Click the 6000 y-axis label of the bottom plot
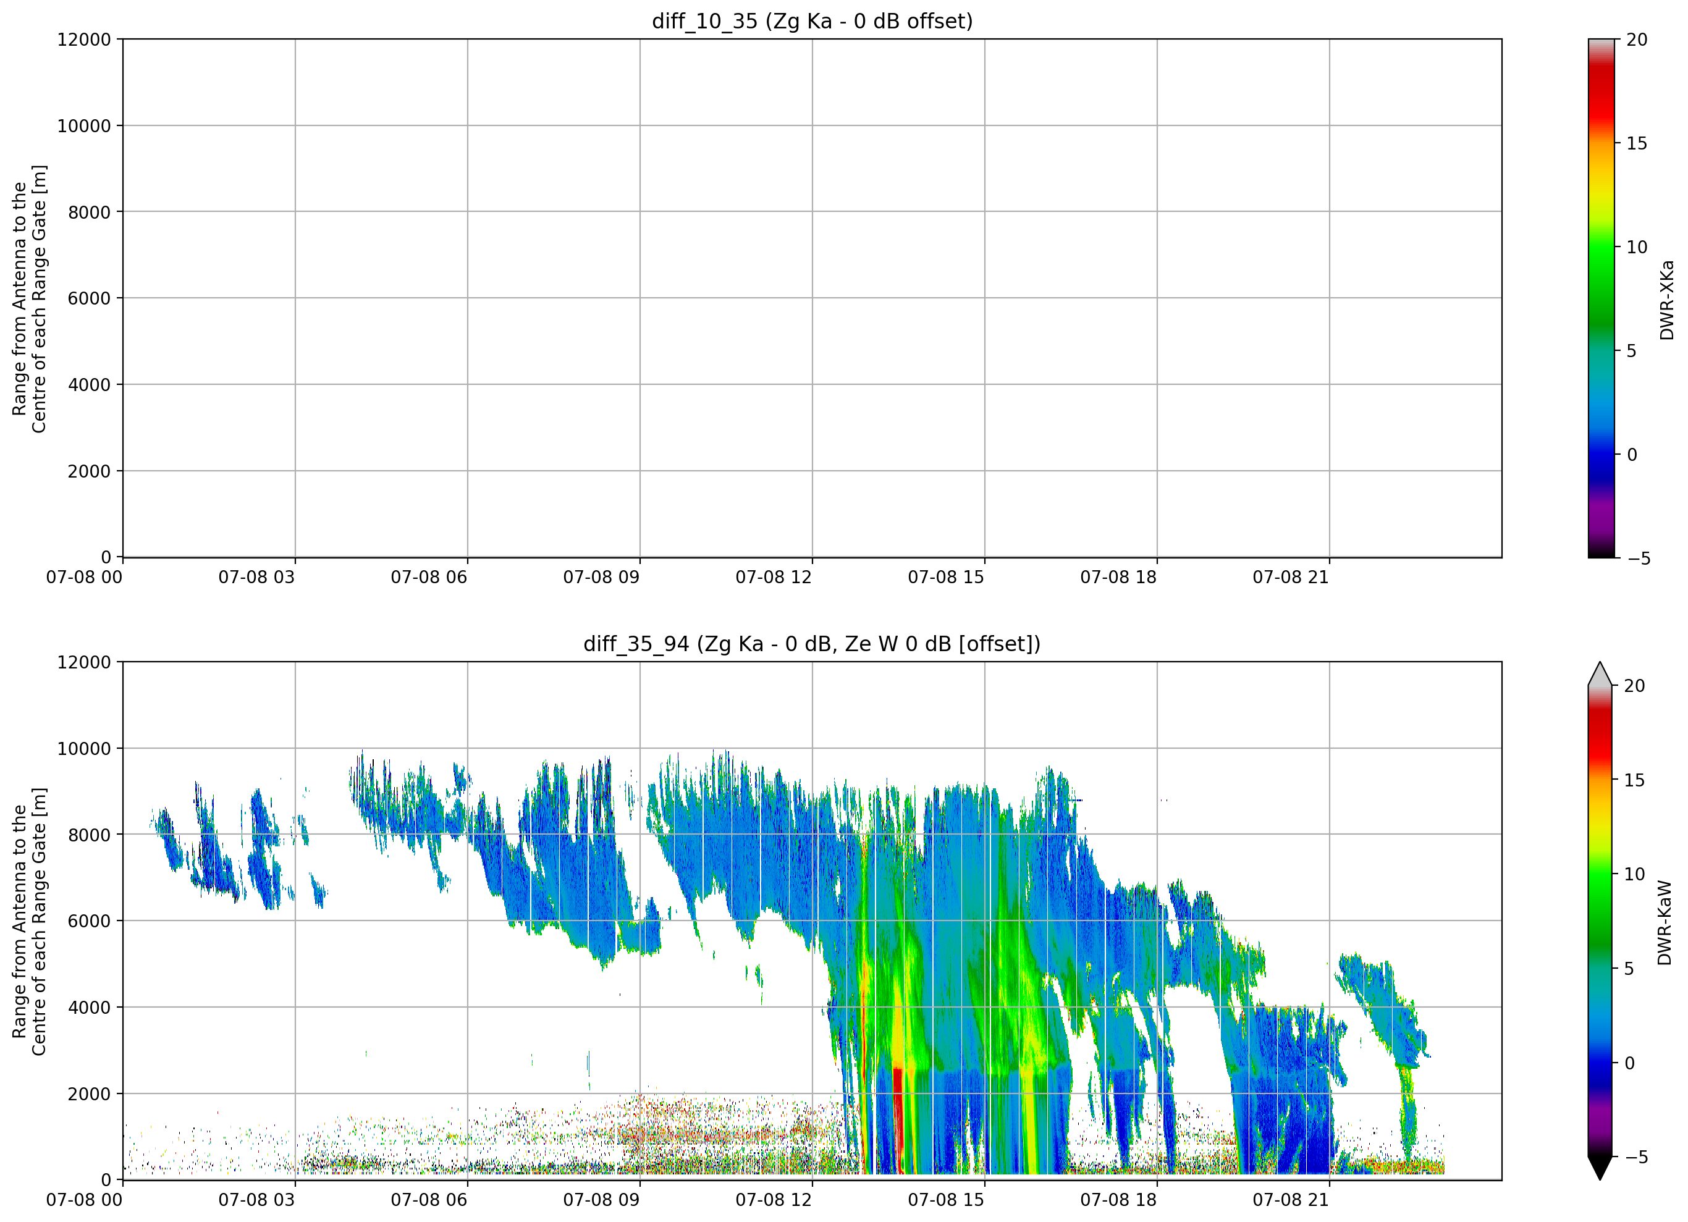 (90, 921)
